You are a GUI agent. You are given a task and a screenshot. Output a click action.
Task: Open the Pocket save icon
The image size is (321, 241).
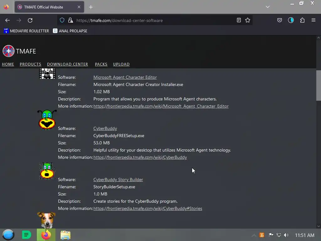pos(279,20)
